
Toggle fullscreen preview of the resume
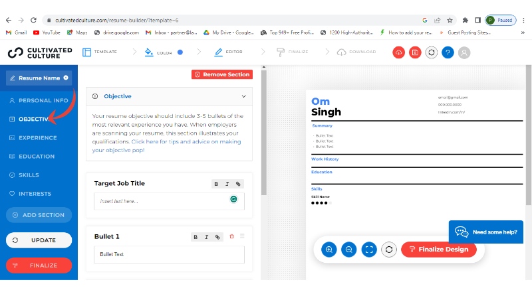[369, 250]
